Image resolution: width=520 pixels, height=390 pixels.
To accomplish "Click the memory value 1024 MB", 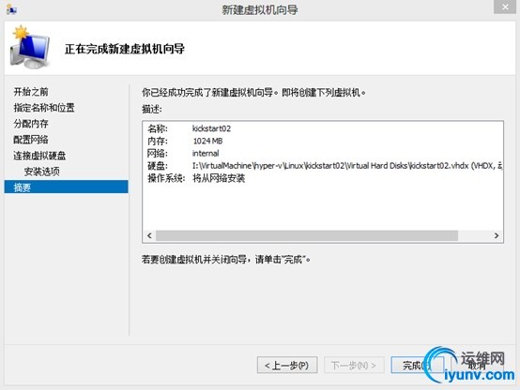I will 207,141.
